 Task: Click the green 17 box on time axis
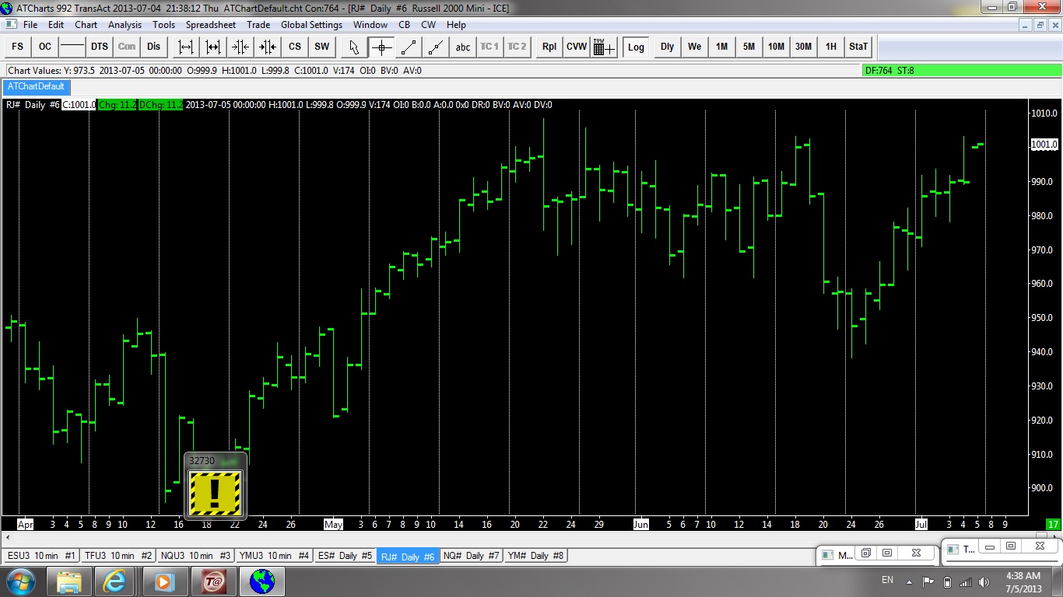[1054, 524]
